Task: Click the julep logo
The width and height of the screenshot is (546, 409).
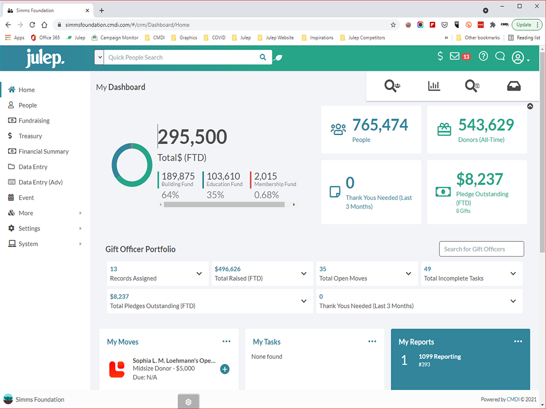Action: (45, 58)
